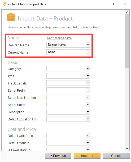Open the Description column dropdown

(x=68, y=112)
